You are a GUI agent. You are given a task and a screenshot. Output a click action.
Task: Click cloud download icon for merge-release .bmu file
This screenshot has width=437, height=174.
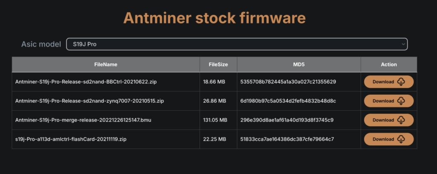(x=401, y=120)
